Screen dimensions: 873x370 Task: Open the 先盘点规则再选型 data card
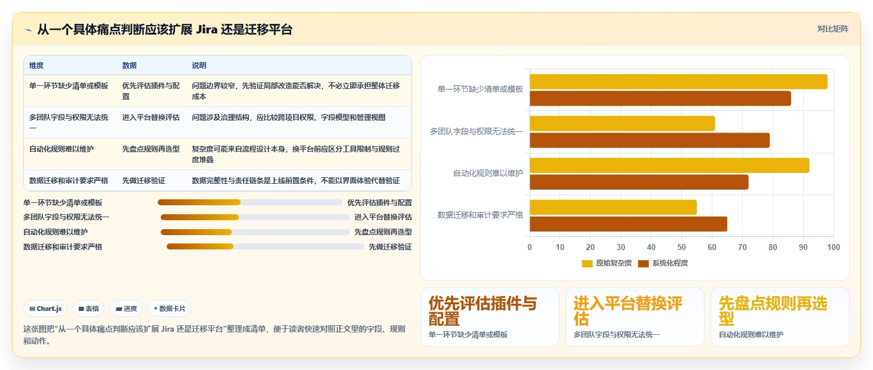780,317
